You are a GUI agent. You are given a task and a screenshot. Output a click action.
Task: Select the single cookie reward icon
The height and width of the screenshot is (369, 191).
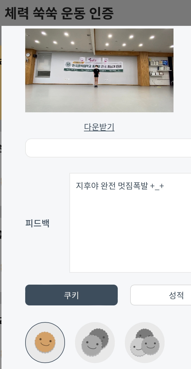[x=45, y=342]
